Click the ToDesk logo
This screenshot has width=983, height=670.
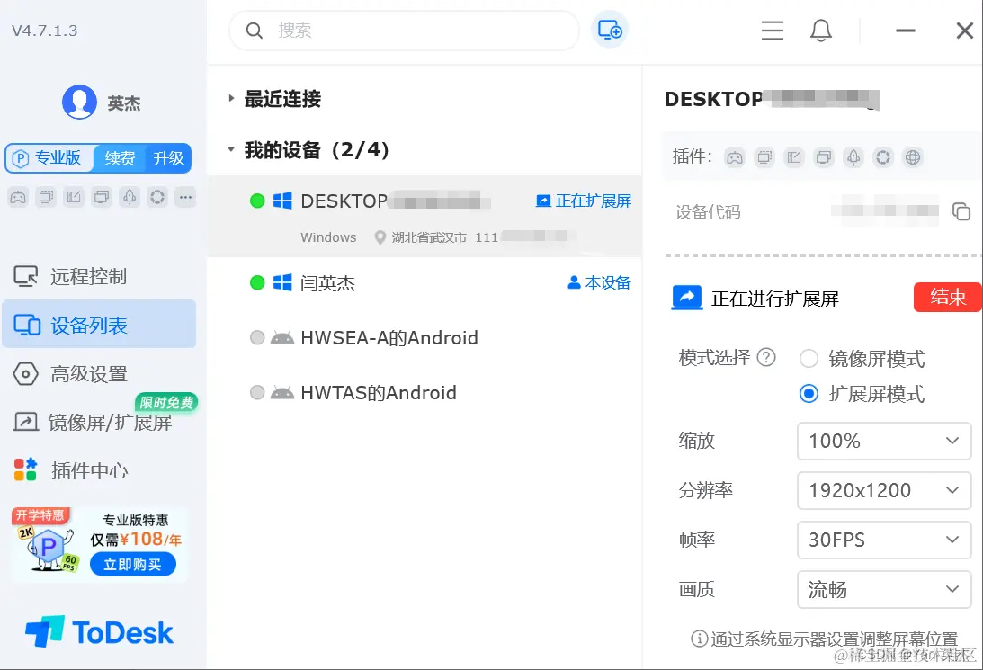99,631
